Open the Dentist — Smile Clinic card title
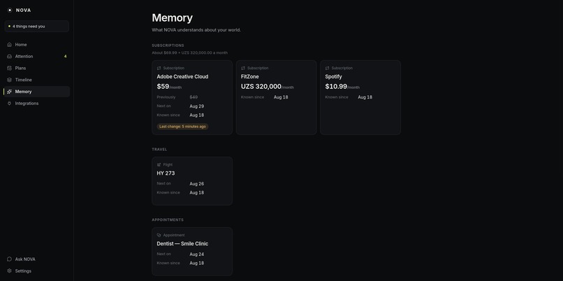Screen dimensions: 563x281 click(x=182, y=244)
